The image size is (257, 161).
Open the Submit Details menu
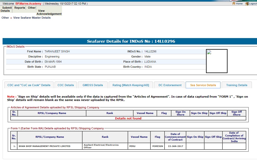pos(6,9)
